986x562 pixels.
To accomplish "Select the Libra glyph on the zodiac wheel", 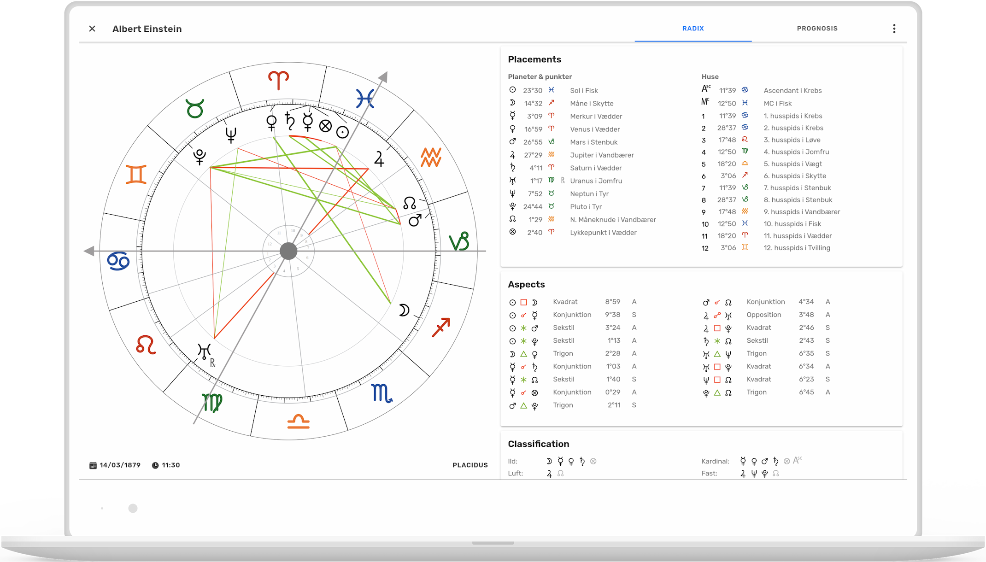I will [299, 421].
